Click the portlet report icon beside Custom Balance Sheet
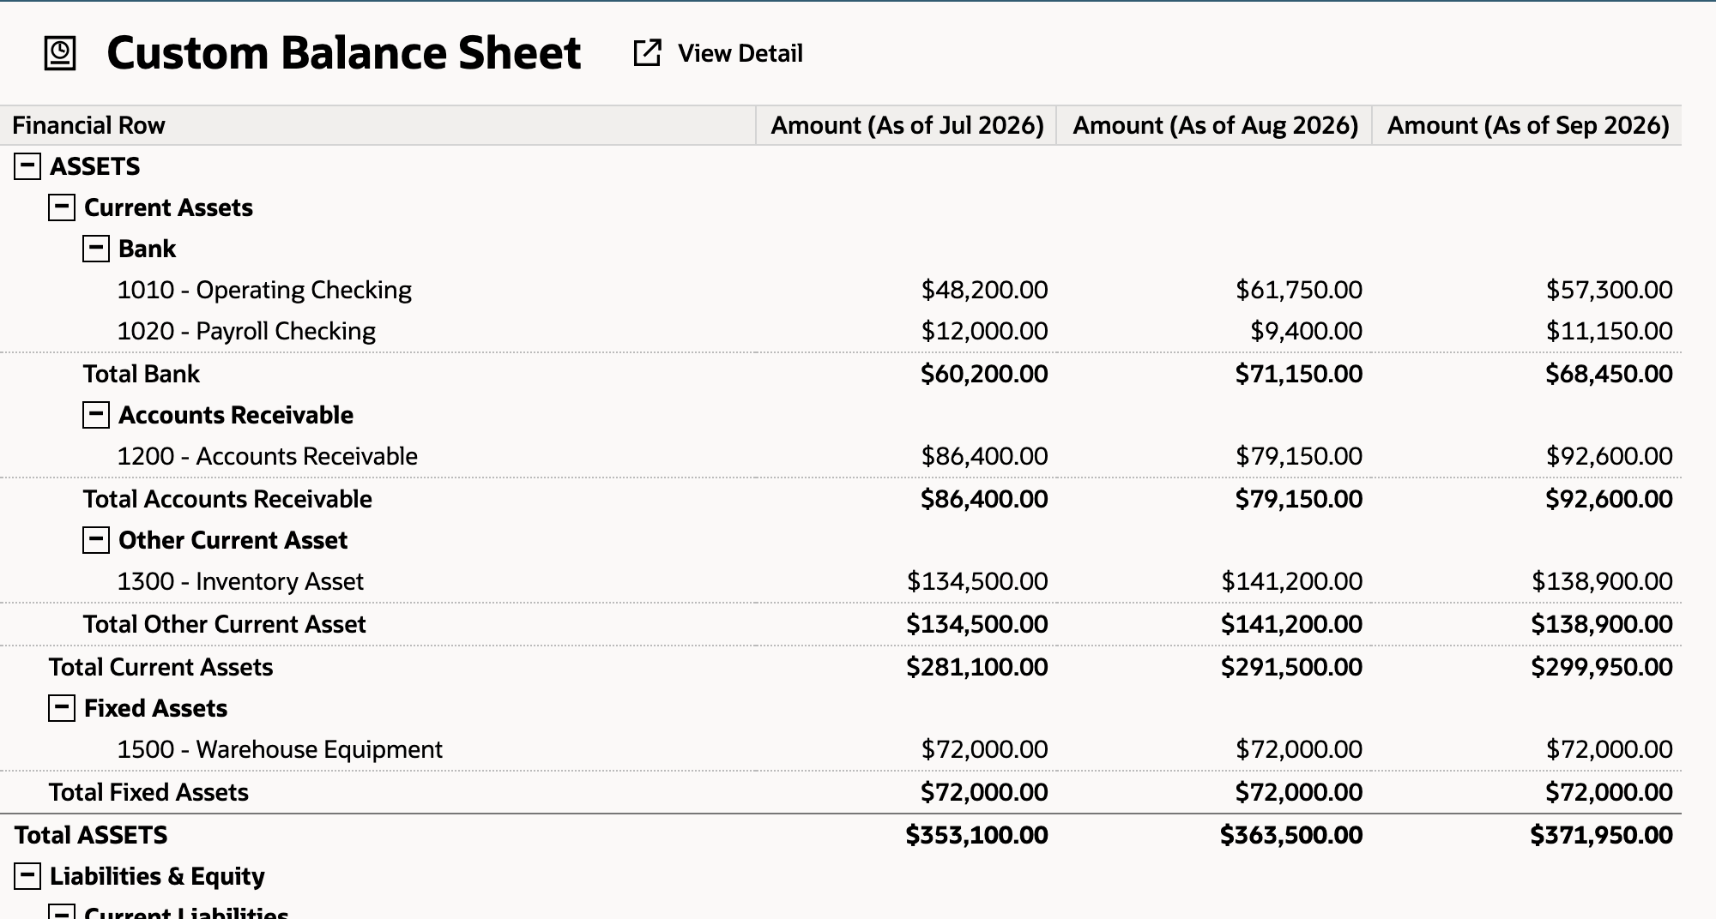1716x919 pixels. pos(60,53)
